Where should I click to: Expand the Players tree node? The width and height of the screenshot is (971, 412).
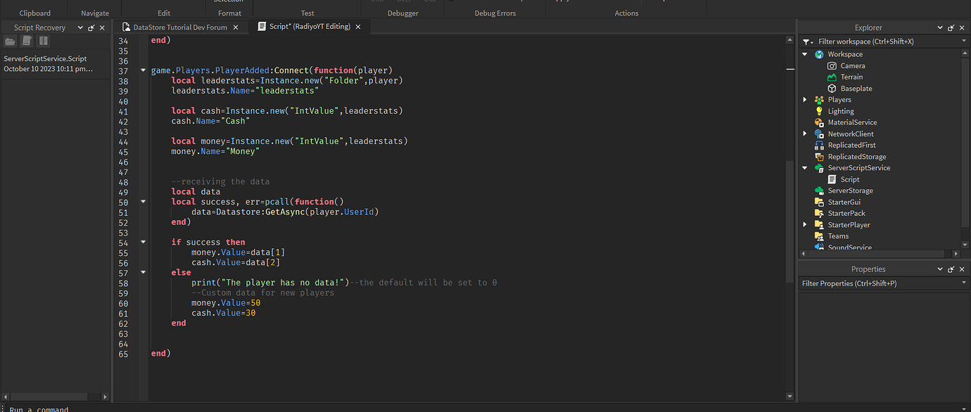[x=805, y=100]
